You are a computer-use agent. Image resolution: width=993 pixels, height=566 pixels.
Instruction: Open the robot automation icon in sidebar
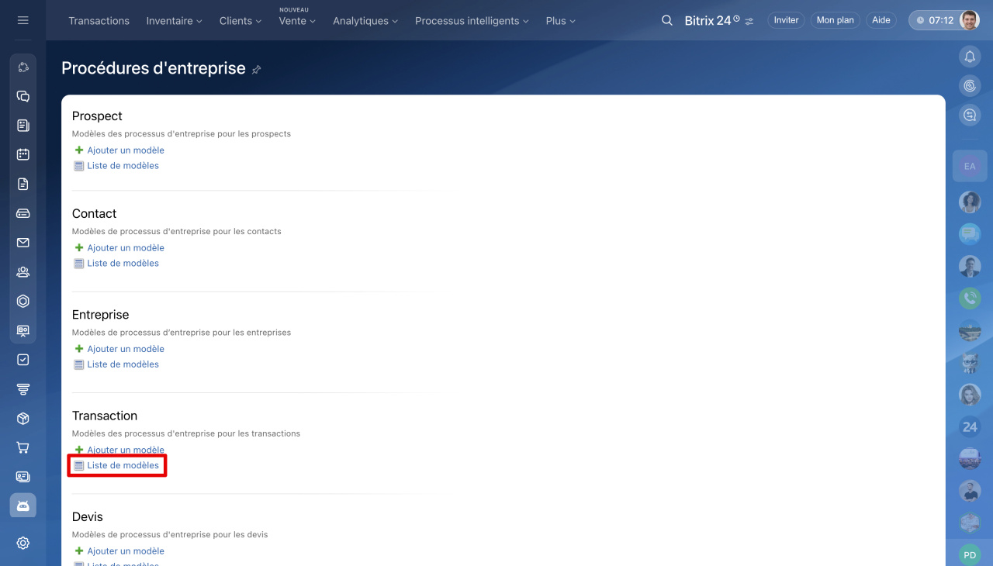click(x=23, y=506)
